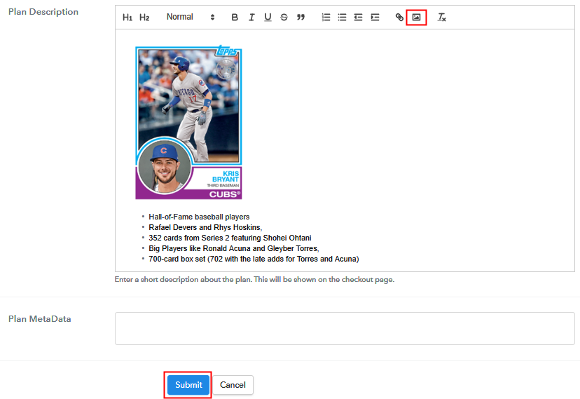This screenshot has height=399, width=580.
Task: Click the 'Big Players like Ronald Acuna' line
Action: pos(234,248)
